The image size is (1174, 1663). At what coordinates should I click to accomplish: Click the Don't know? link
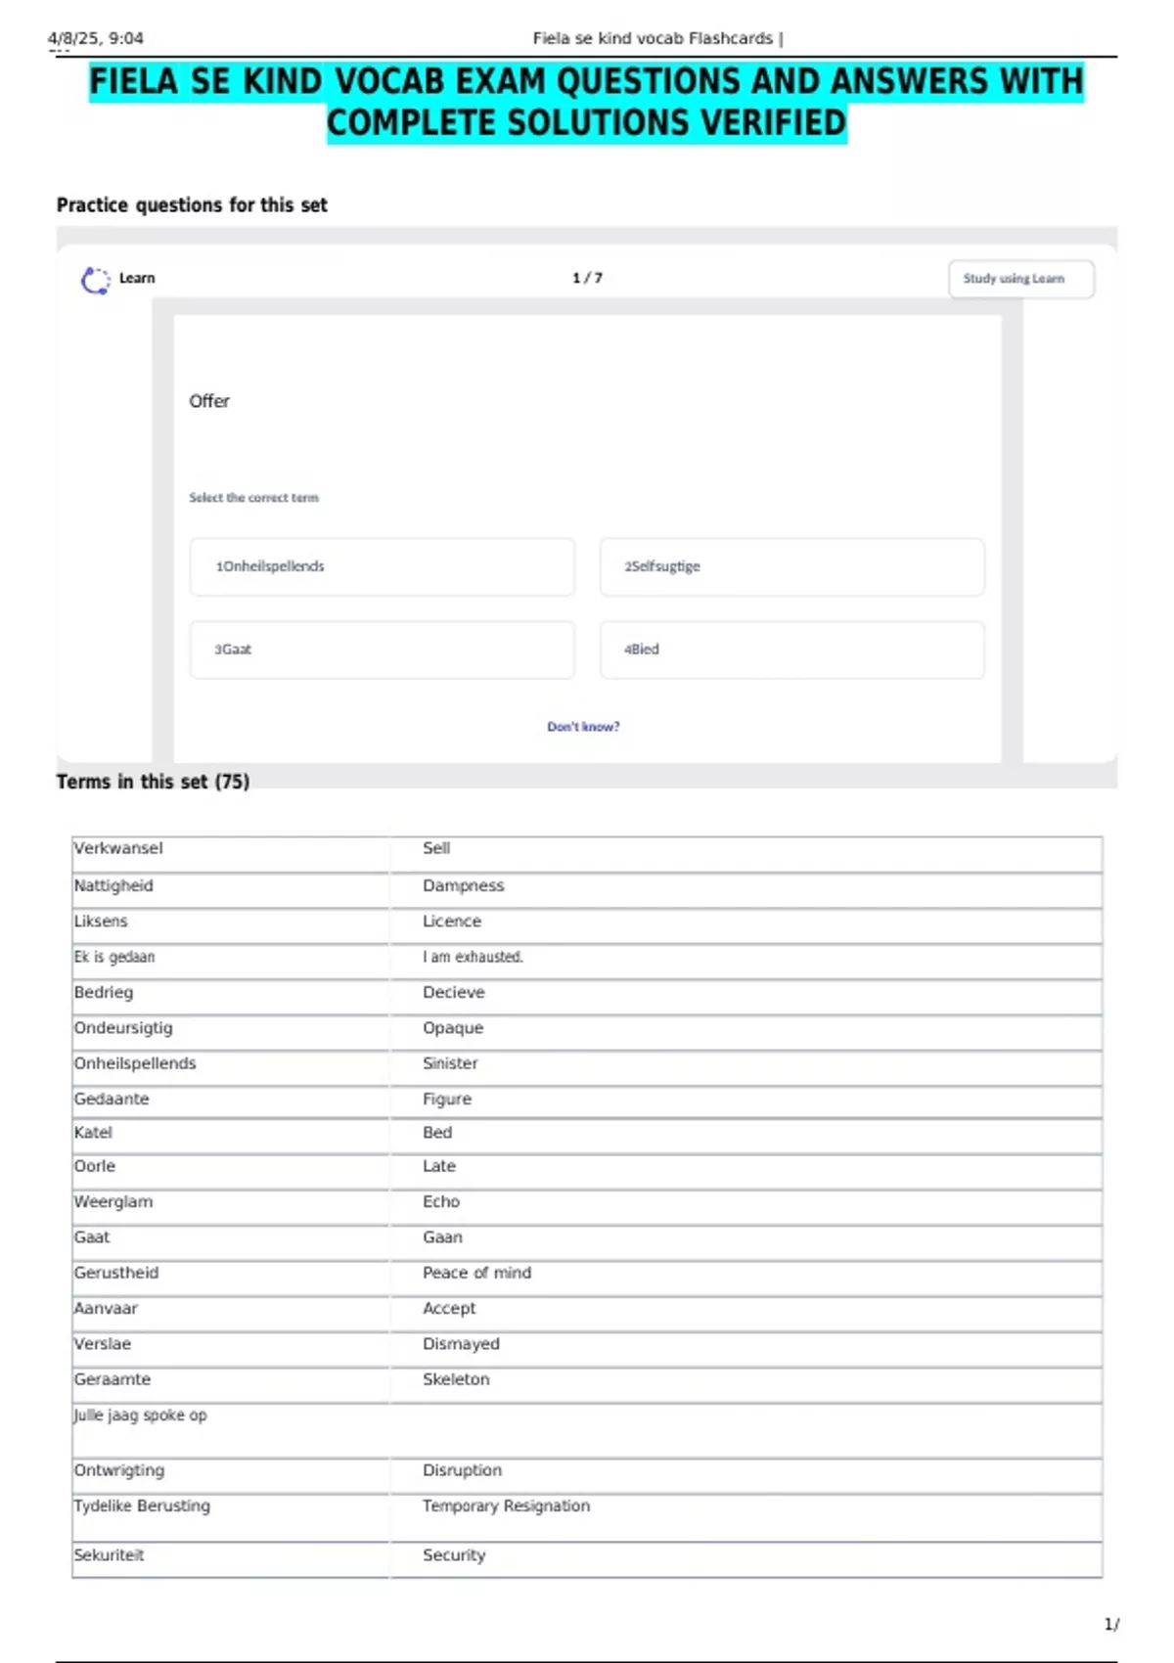point(583,727)
